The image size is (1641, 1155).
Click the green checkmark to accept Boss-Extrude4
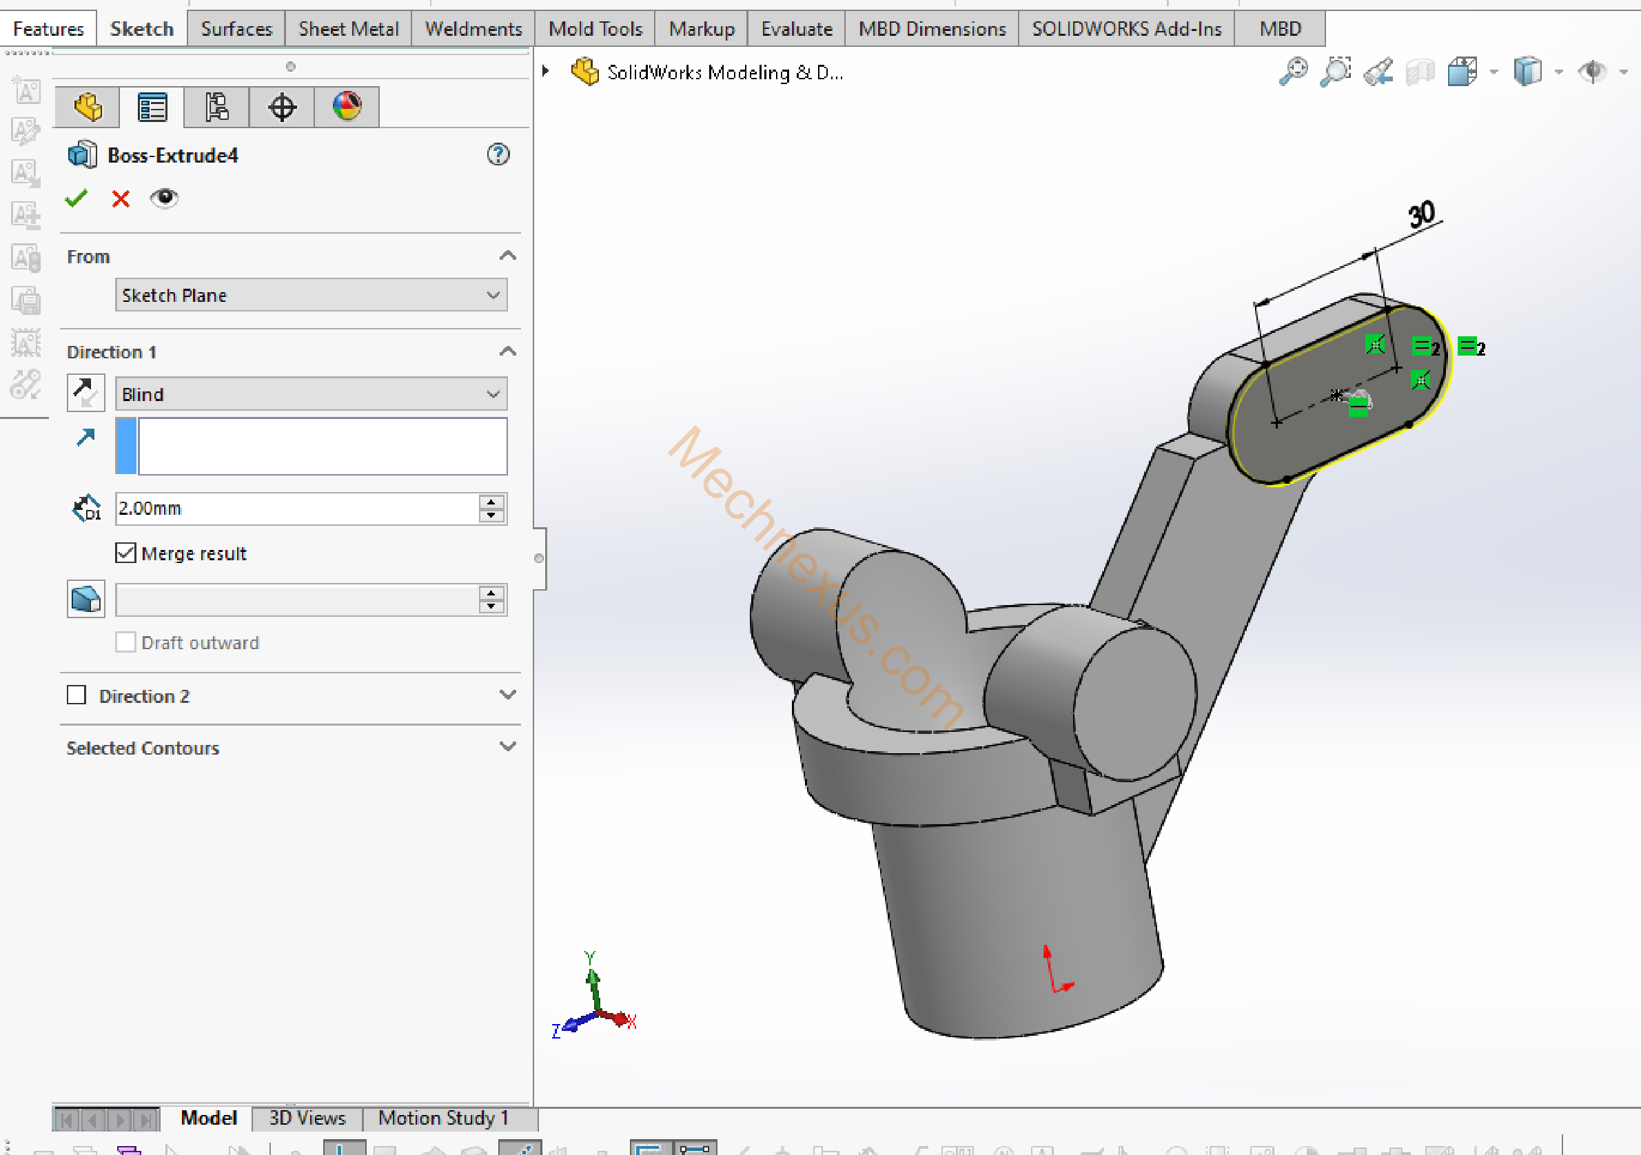76,198
